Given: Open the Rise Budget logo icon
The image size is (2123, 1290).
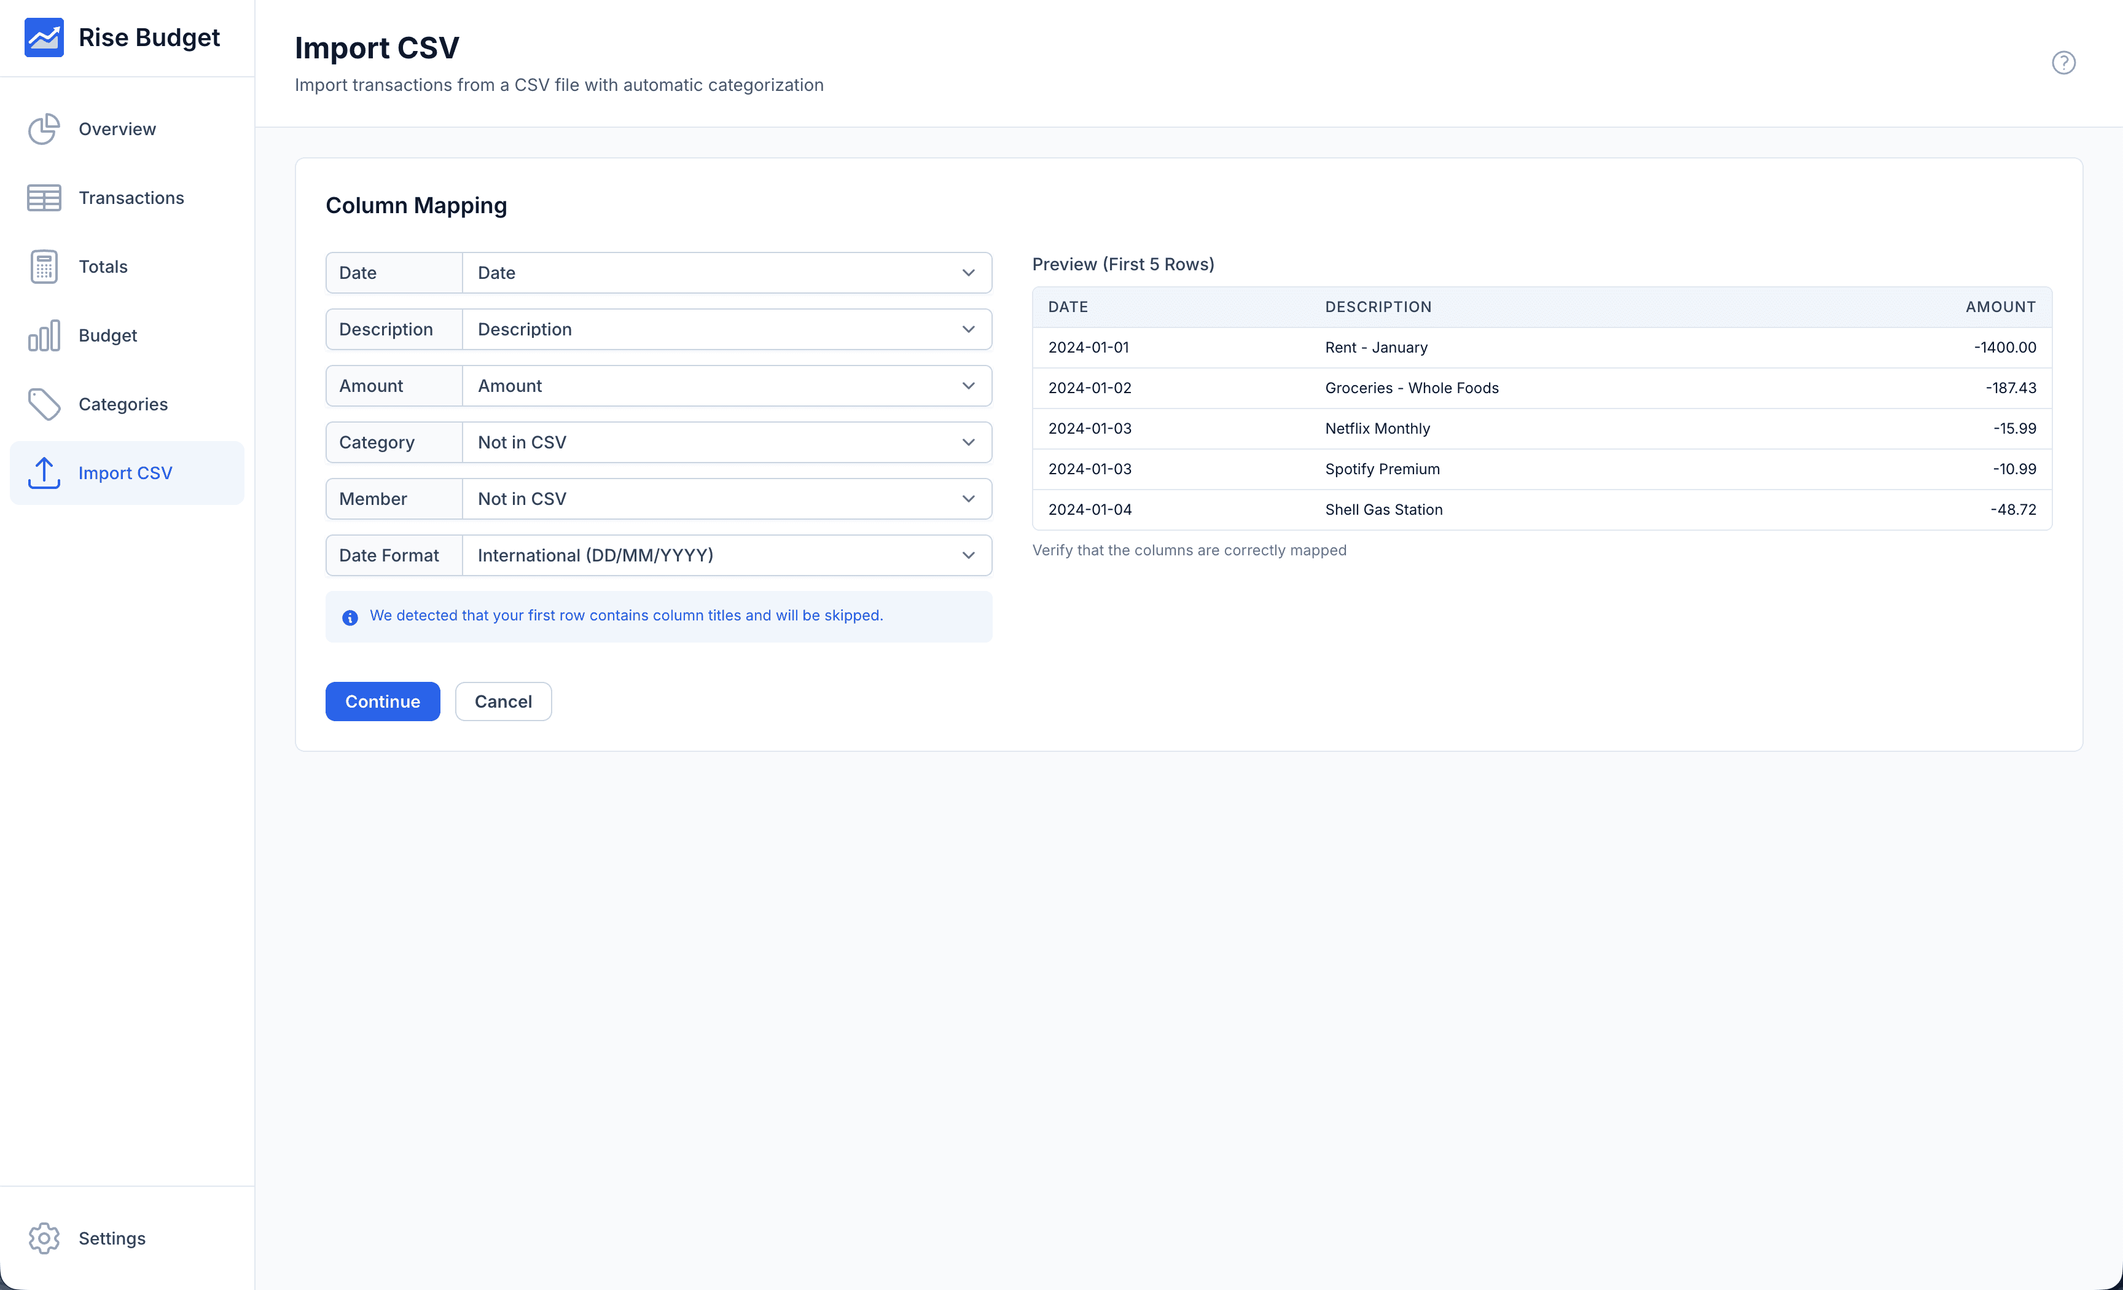Looking at the screenshot, I should pos(45,37).
